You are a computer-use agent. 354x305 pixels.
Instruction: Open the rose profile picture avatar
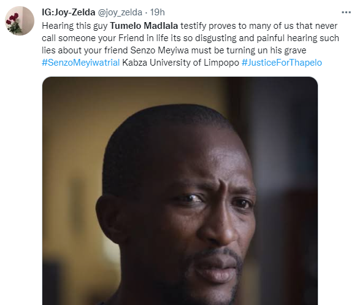click(x=20, y=20)
